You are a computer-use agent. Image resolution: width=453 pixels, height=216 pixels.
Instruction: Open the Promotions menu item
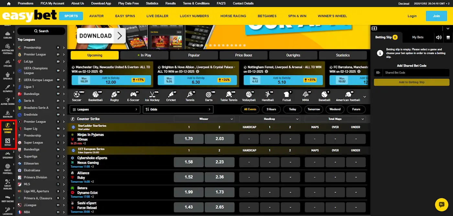point(26,3)
